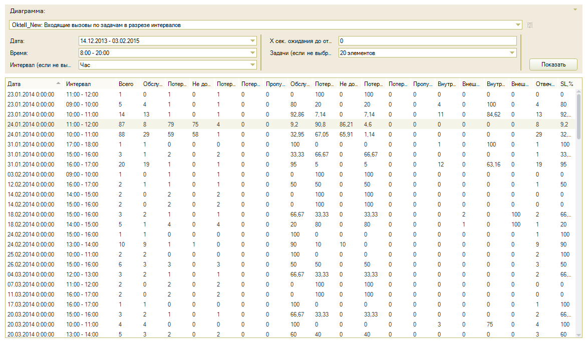Sort by the SL,% column header
The height and width of the screenshot is (343, 586).
(566, 84)
